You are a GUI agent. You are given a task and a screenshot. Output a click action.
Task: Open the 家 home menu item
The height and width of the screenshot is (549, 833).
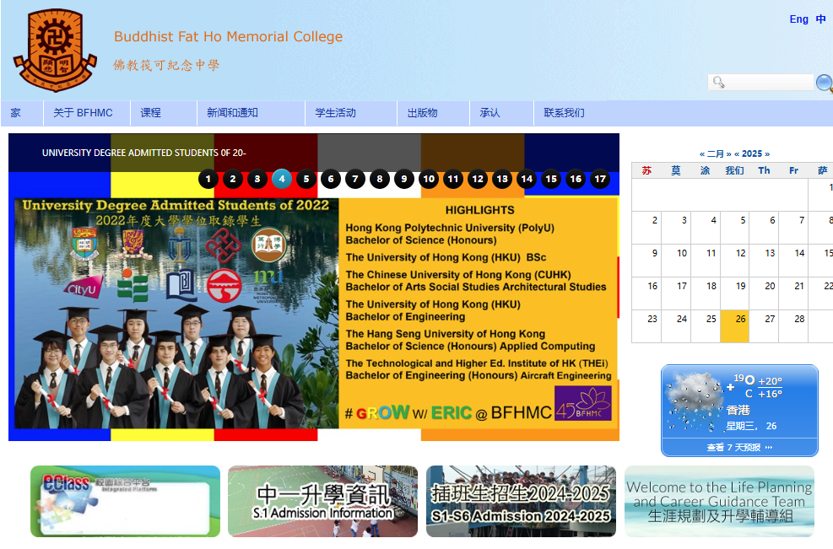coord(22,113)
